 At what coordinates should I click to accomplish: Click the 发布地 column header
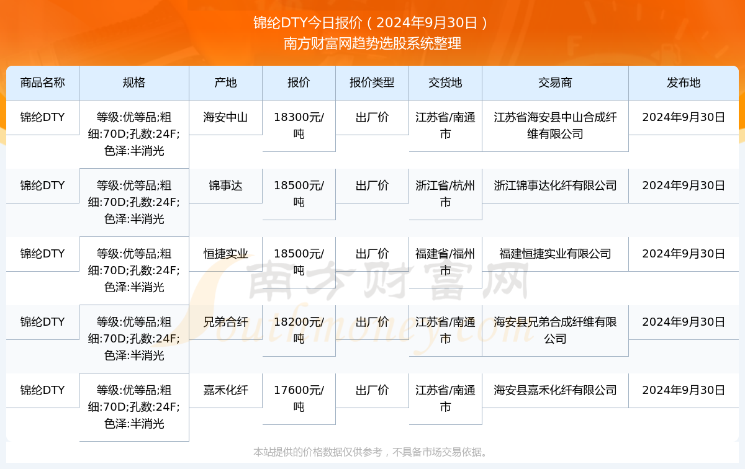tap(684, 83)
